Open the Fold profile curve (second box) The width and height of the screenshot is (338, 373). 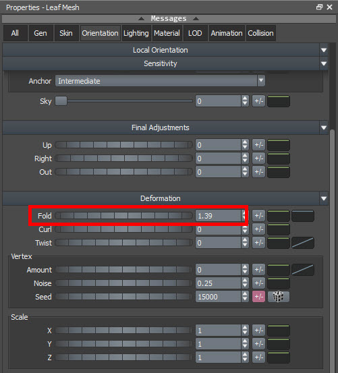(303, 216)
